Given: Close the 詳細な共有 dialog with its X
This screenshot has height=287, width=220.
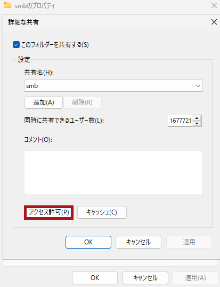Looking at the screenshot, I should (x=214, y=22).
